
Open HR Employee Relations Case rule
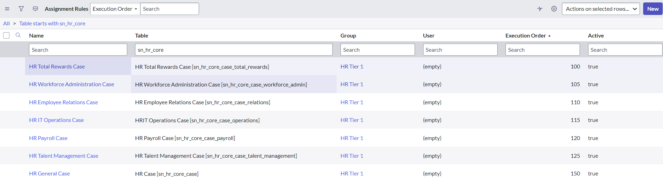tap(63, 102)
